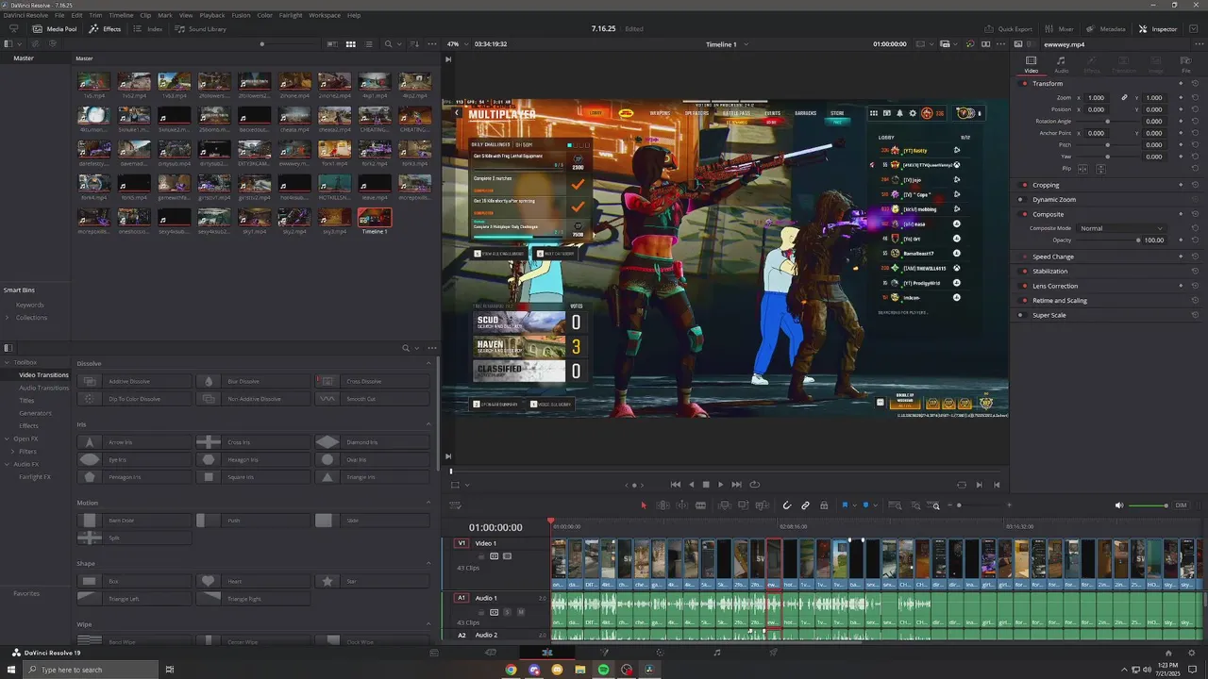
Task: Switch to the Inspector File tab
Action: tap(1186, 64)
